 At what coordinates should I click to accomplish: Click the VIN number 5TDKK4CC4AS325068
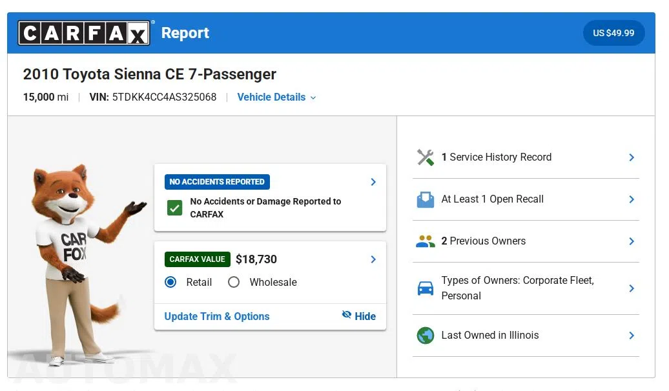[164, 97]
